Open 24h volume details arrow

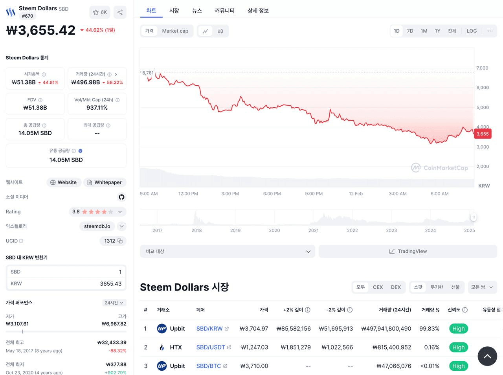[x=116, y=74]
